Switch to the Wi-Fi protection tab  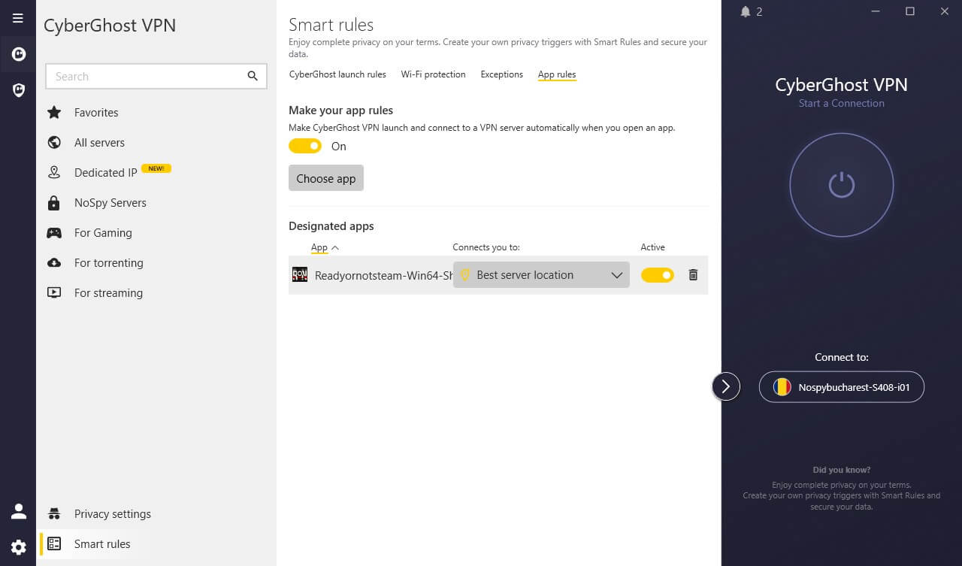[434, 74]
